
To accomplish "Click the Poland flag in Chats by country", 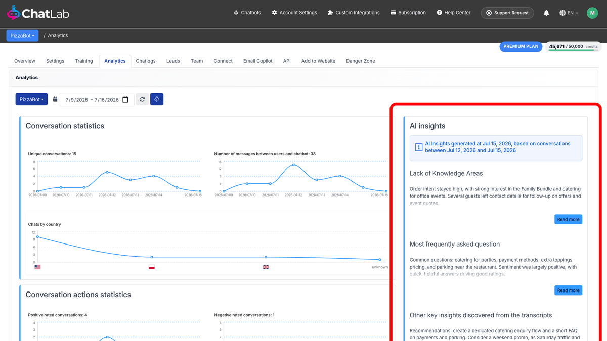I will (152, 267).
